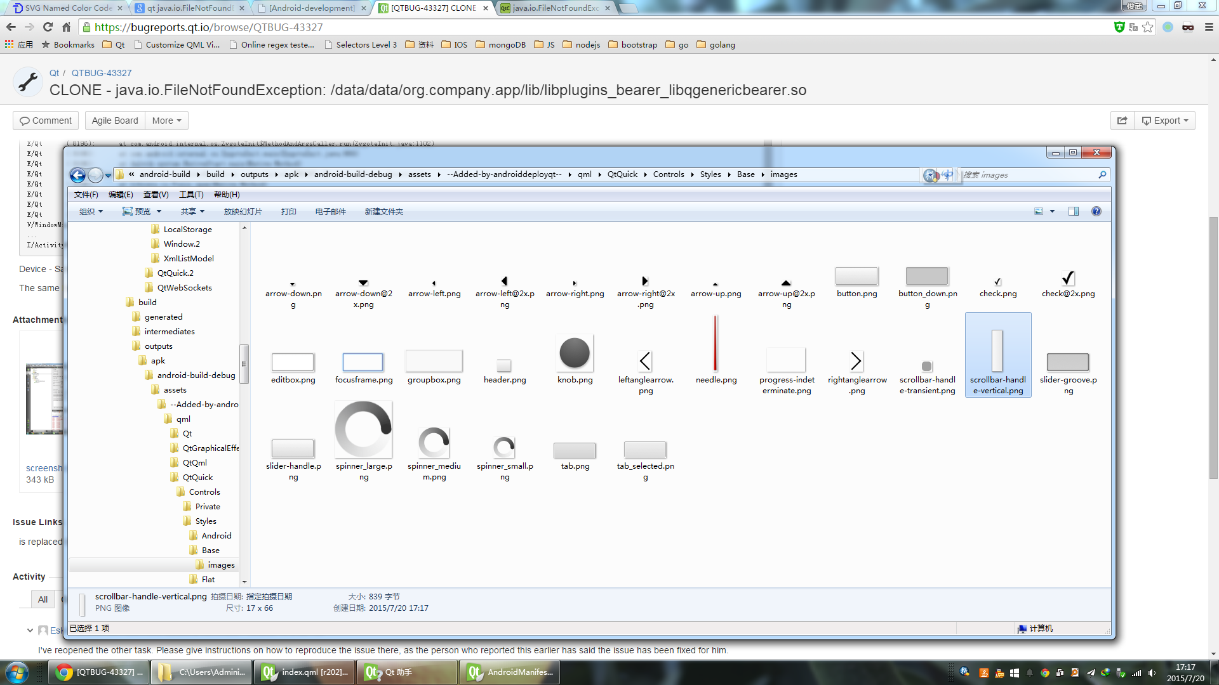Open Export dropdown on bug page

(x=1165, y=121)
